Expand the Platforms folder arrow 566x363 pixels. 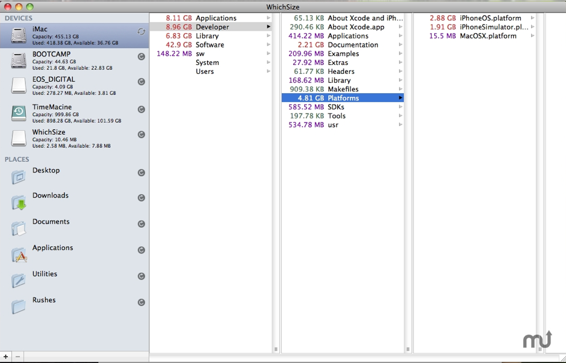tap(400, 97)
